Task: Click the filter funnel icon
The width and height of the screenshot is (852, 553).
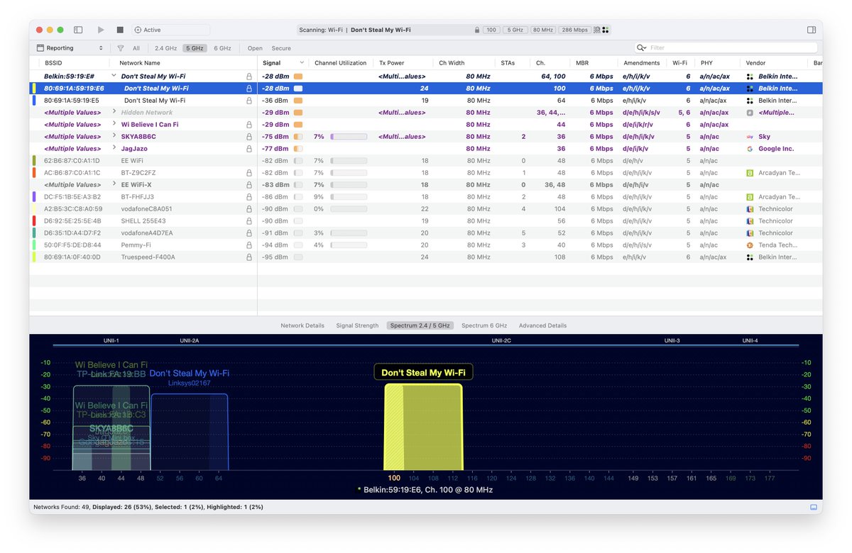Action: tap(120, 48)
